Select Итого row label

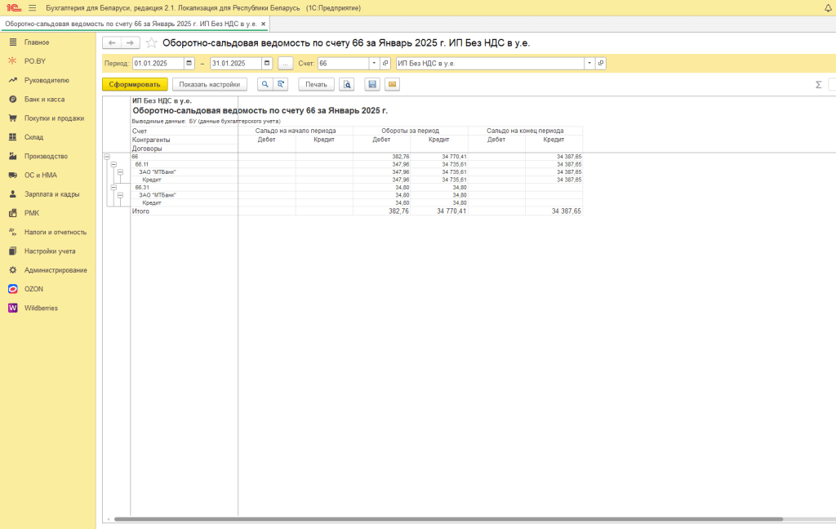pyautogui.click(x=140, y=211)
